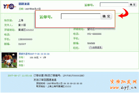Click the date 2007年08月17日 text
This screenshot has height=93, width=139.
(x=33, y=9)
